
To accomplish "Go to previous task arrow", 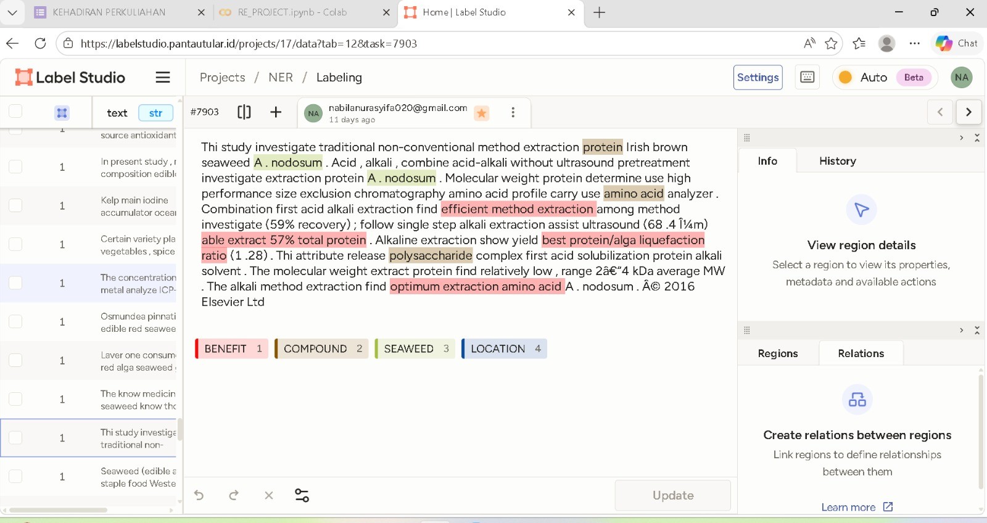I will point(940,112).
